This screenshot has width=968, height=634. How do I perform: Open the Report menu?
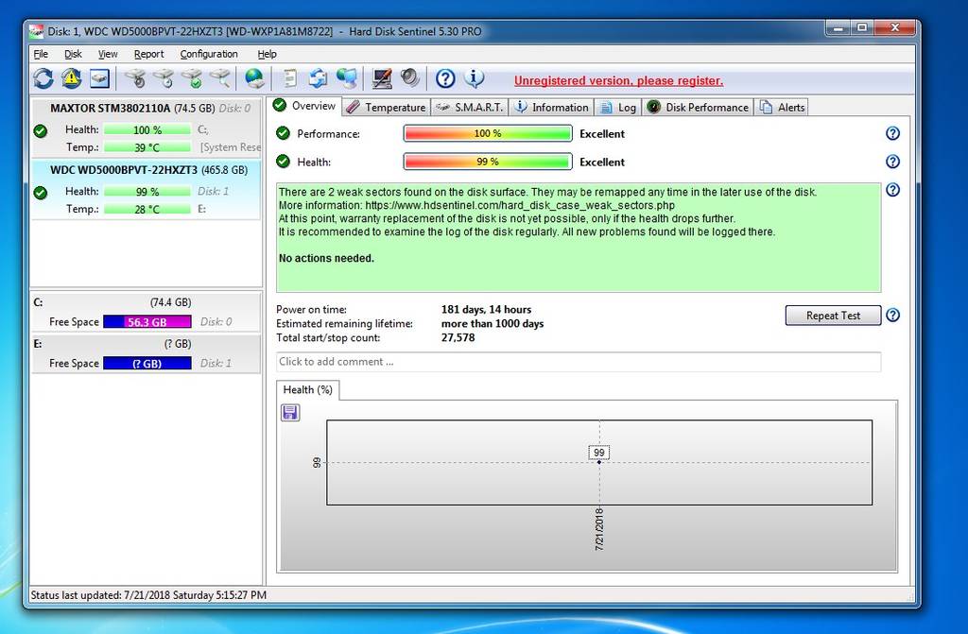(x=148, y=54)
